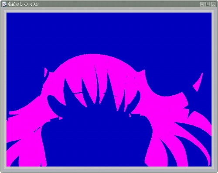Click the small magenta triangle left of the hair
218x173 pixels.
46,72
